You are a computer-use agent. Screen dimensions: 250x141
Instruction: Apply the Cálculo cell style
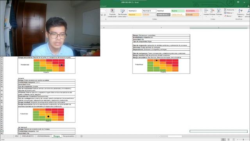(149, 14)
